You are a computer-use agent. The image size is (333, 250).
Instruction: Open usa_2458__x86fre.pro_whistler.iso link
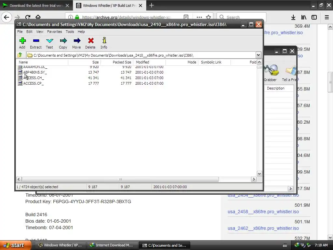click(263, 212)
